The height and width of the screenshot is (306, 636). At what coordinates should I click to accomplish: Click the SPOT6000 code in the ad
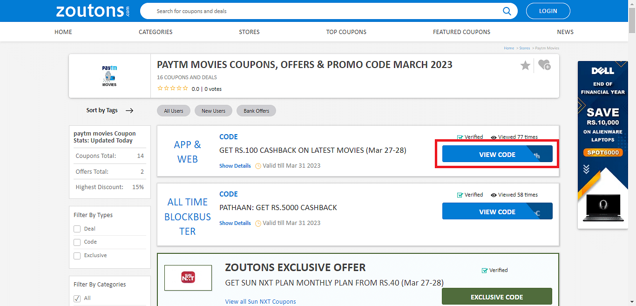coord(602,152)
